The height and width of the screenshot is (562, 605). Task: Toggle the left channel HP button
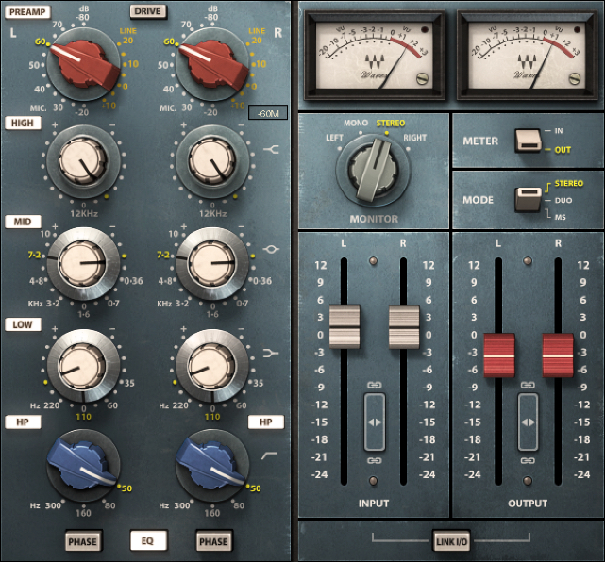point(23,422)
